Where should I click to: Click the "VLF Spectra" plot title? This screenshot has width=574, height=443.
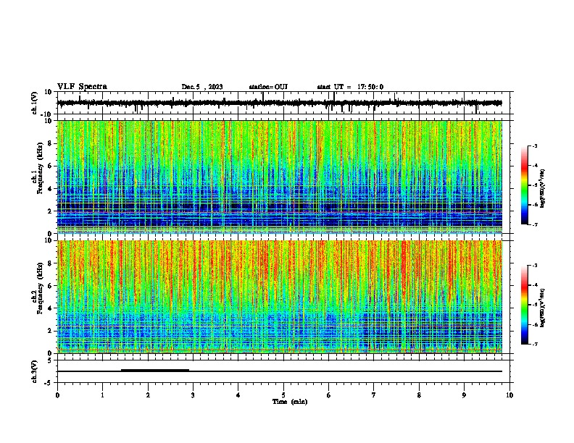tap(82, 86)
